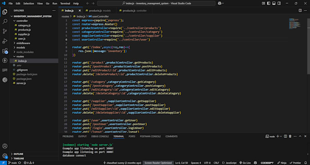Switch to the products.js controller tab
Image resolution: width=310 pixels, height=165 pixels.
tap(134, 11)
